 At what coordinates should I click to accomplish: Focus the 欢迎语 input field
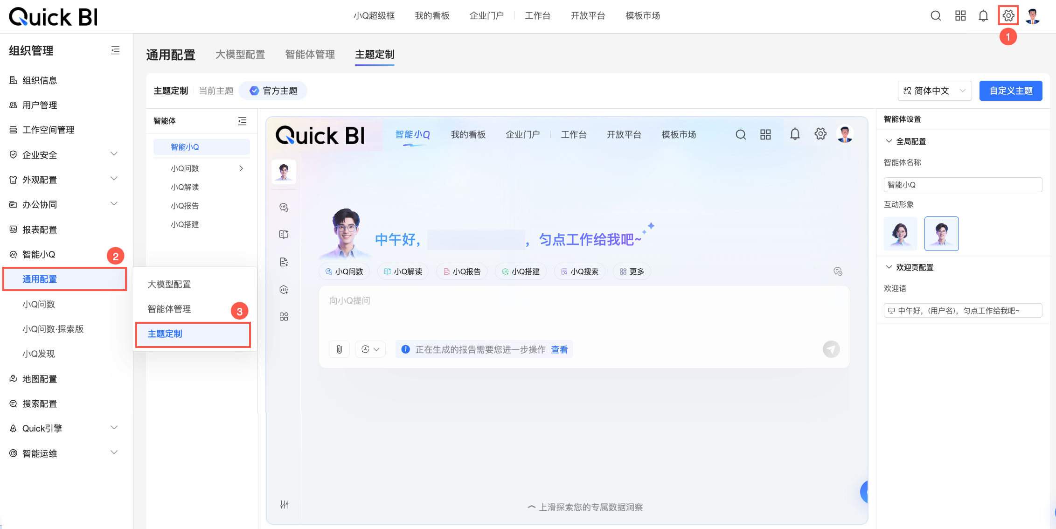tap(963, 311)
